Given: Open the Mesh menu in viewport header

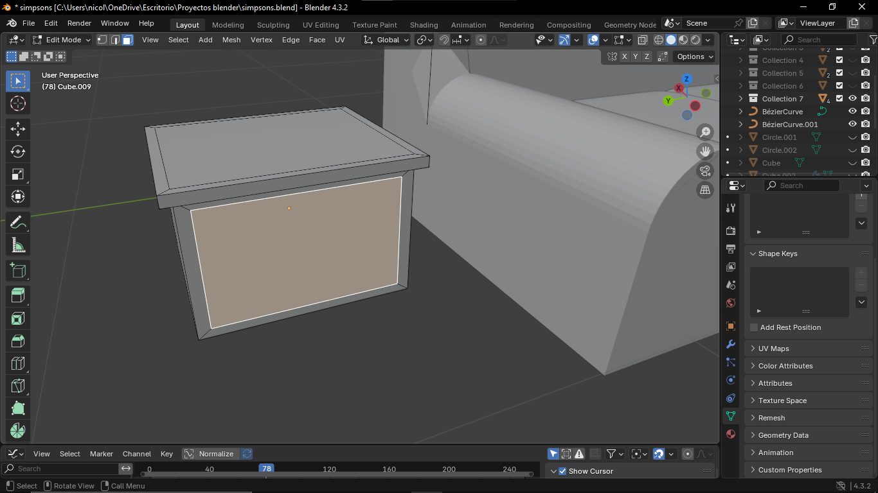Looking at the screenshot, I should pos(231,40).
